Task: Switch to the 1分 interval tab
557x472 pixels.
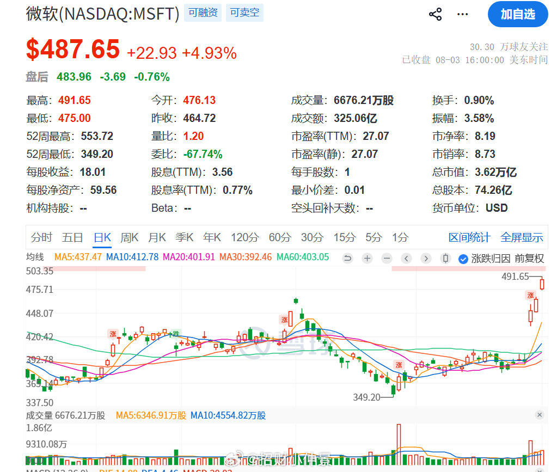Action: 400,237
